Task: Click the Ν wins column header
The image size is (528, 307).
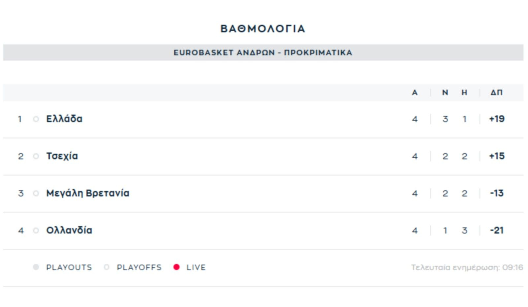Action: 445,93
